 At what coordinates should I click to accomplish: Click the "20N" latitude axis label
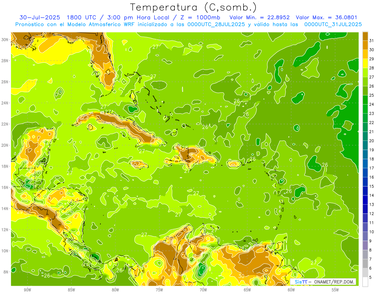5,145
